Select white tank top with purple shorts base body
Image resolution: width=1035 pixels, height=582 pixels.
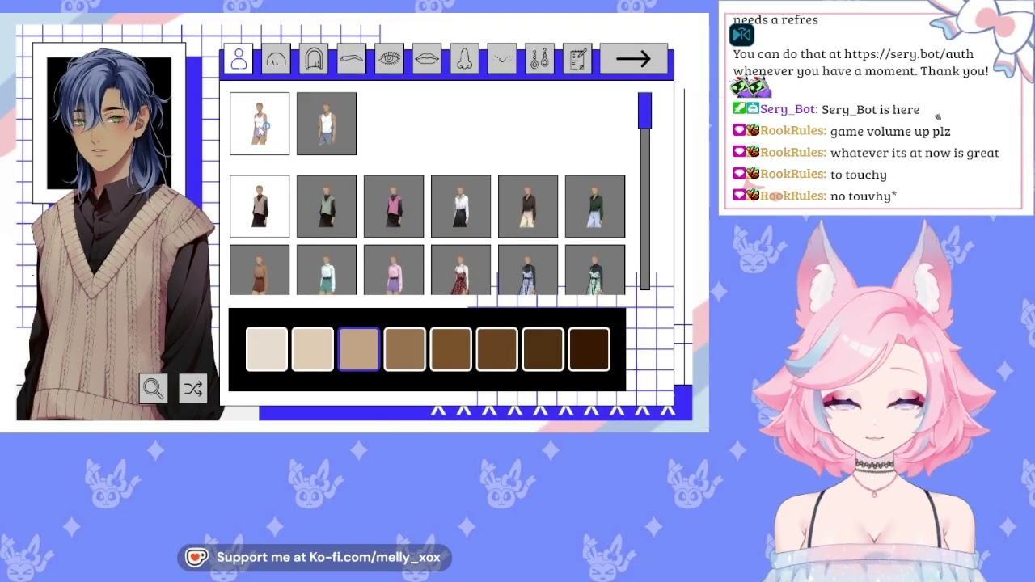pos(260,124)
